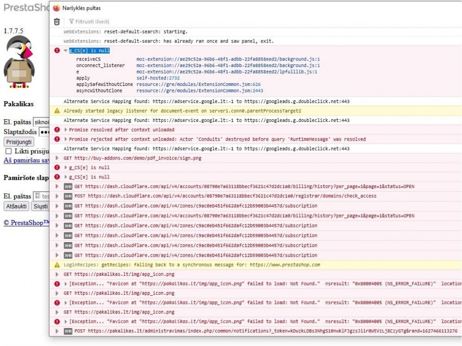Click the red error icon beside 'g_CS[e] is null'
The height and width of the screenshot is (346, 462).
point(56,51)
